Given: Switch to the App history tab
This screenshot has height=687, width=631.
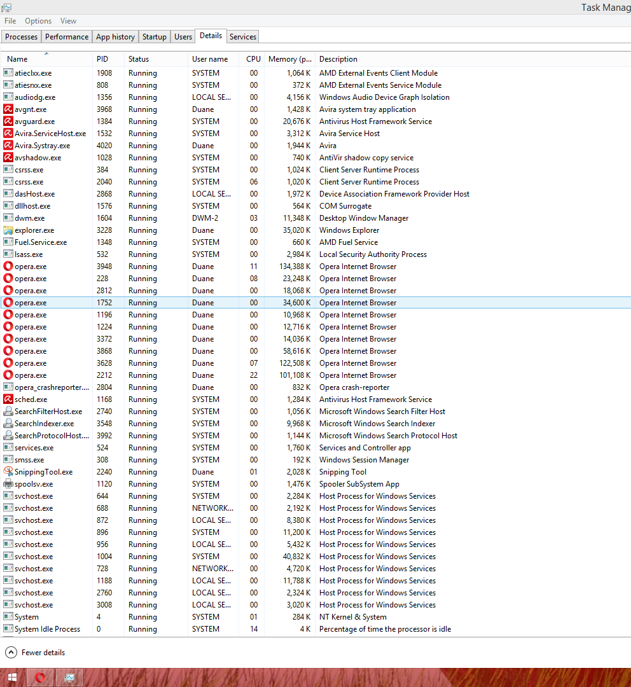Looking at the screenshot, I should (x=115, y=37).
